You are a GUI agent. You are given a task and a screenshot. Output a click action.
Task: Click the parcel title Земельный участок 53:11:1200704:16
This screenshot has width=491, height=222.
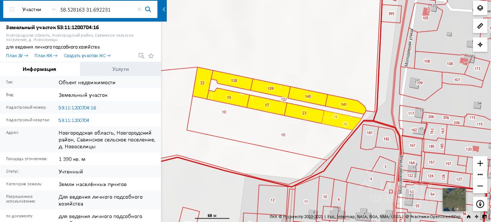click(53, 28)
